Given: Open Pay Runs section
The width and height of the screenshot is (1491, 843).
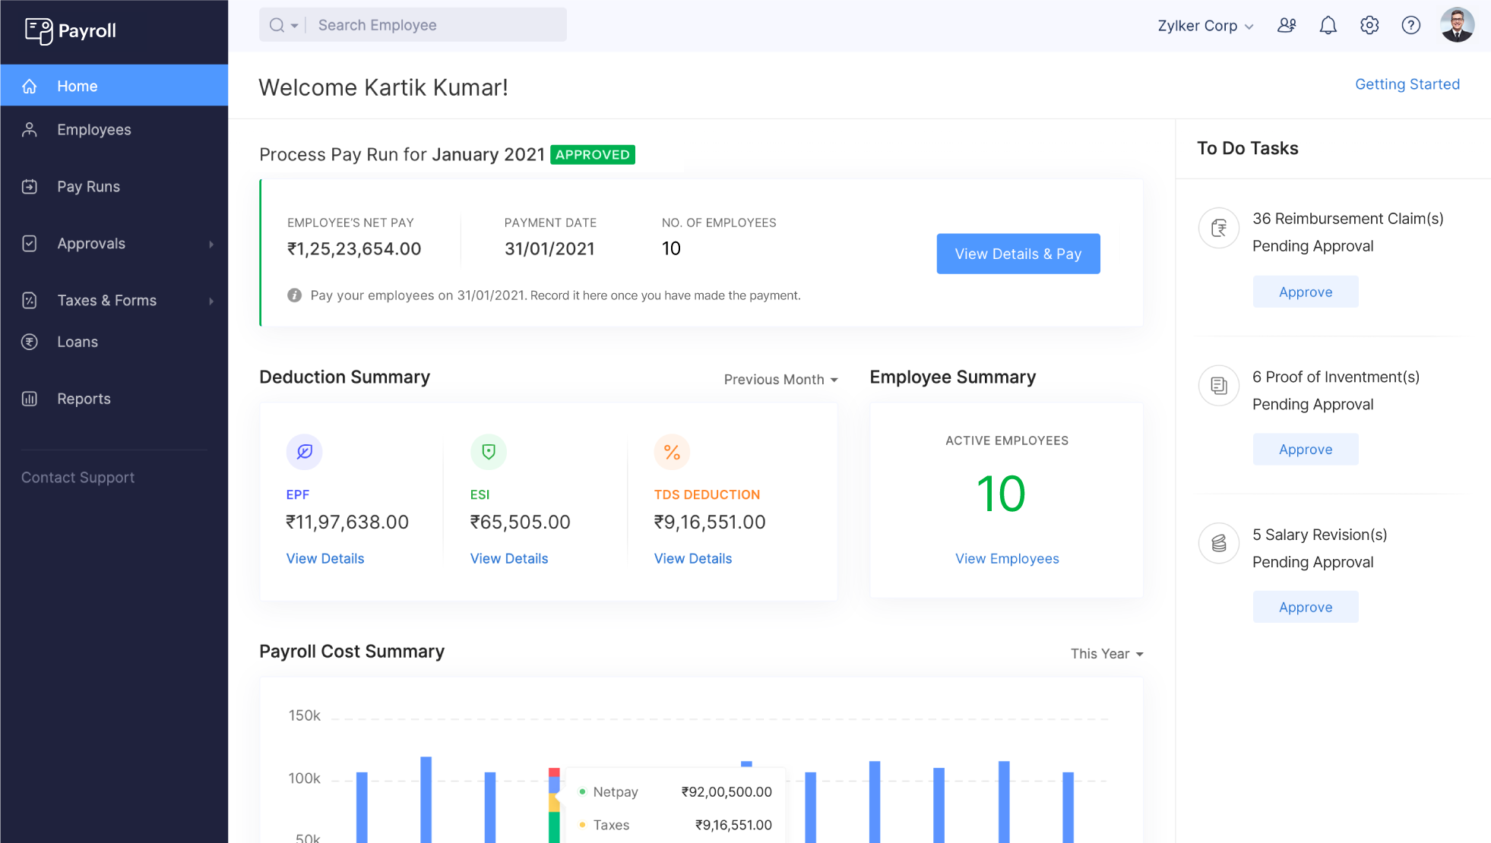Looking at the screenshot, I should (x=88, y=185).
